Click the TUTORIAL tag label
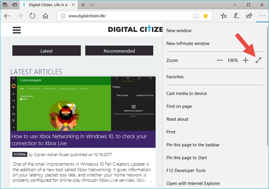The image size is (269, 189). coord(20,154)
